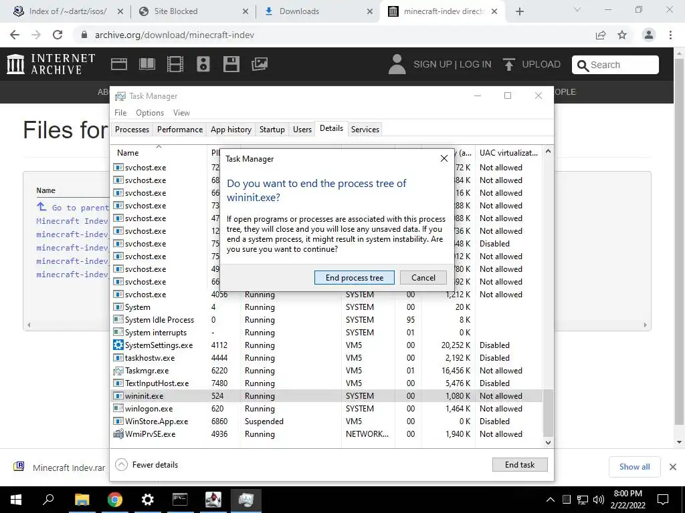Show hidden tray icons chevron
685x513 pixels.
point(551,500)
